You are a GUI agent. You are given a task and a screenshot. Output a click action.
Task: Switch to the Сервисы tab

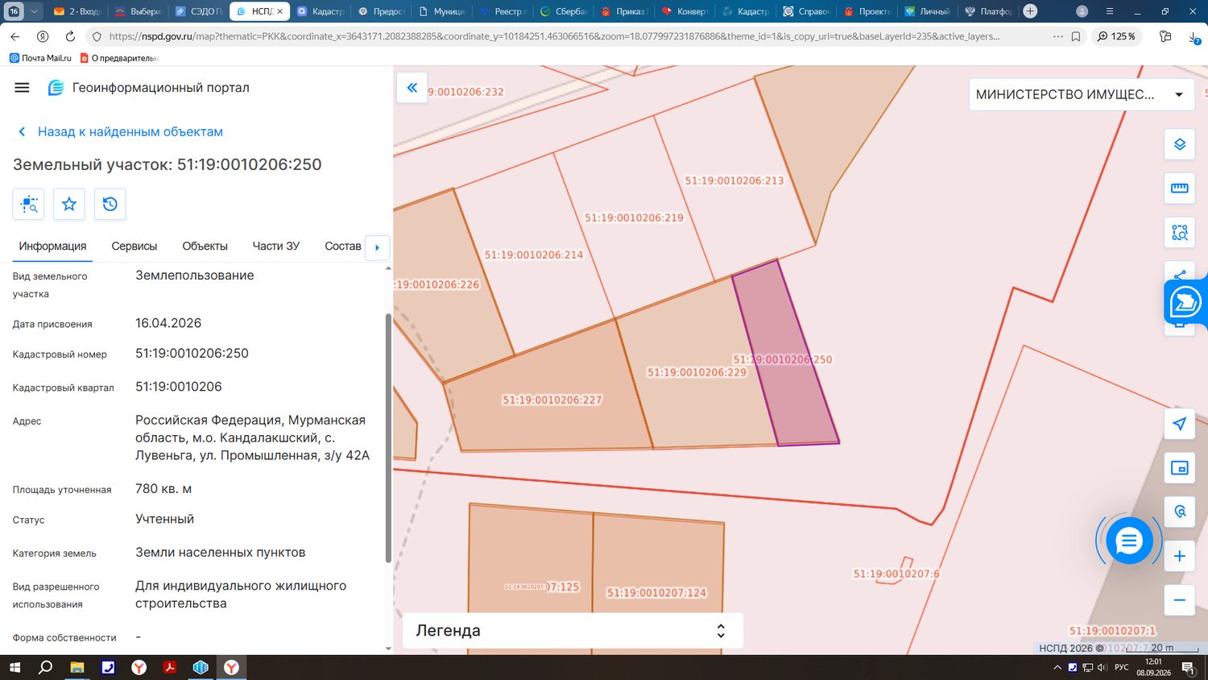pos(134,247)
